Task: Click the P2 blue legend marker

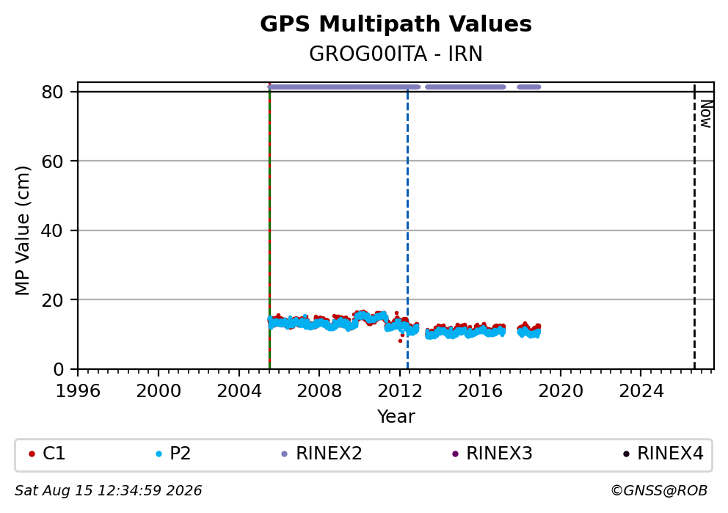Action: pos(159,454)
